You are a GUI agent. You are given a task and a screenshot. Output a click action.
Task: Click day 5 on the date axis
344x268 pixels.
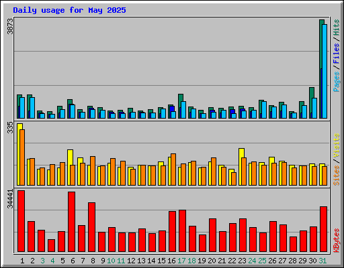click(x=62, y=261)
